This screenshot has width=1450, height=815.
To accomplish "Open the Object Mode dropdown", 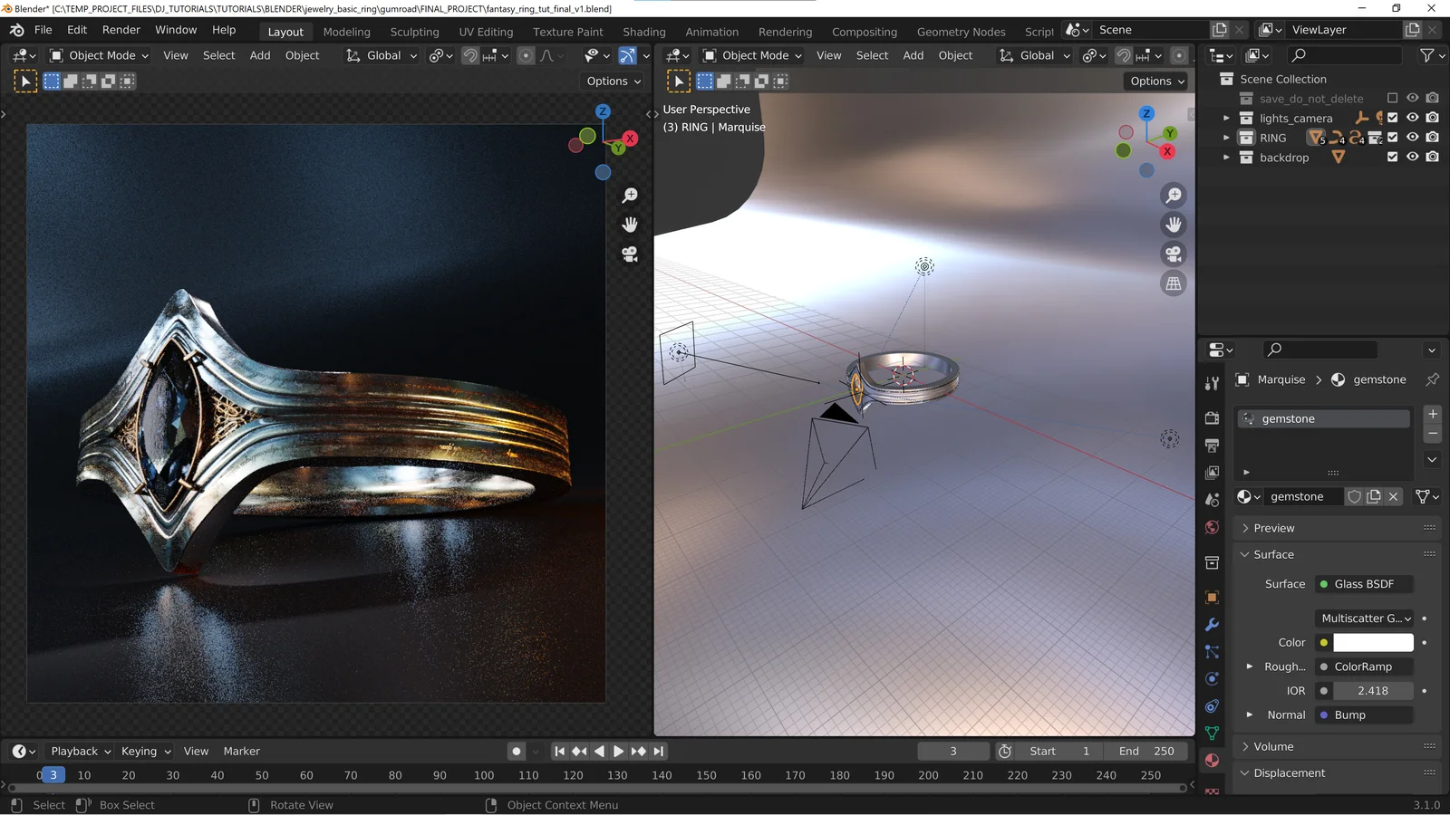I will point(100,55).
